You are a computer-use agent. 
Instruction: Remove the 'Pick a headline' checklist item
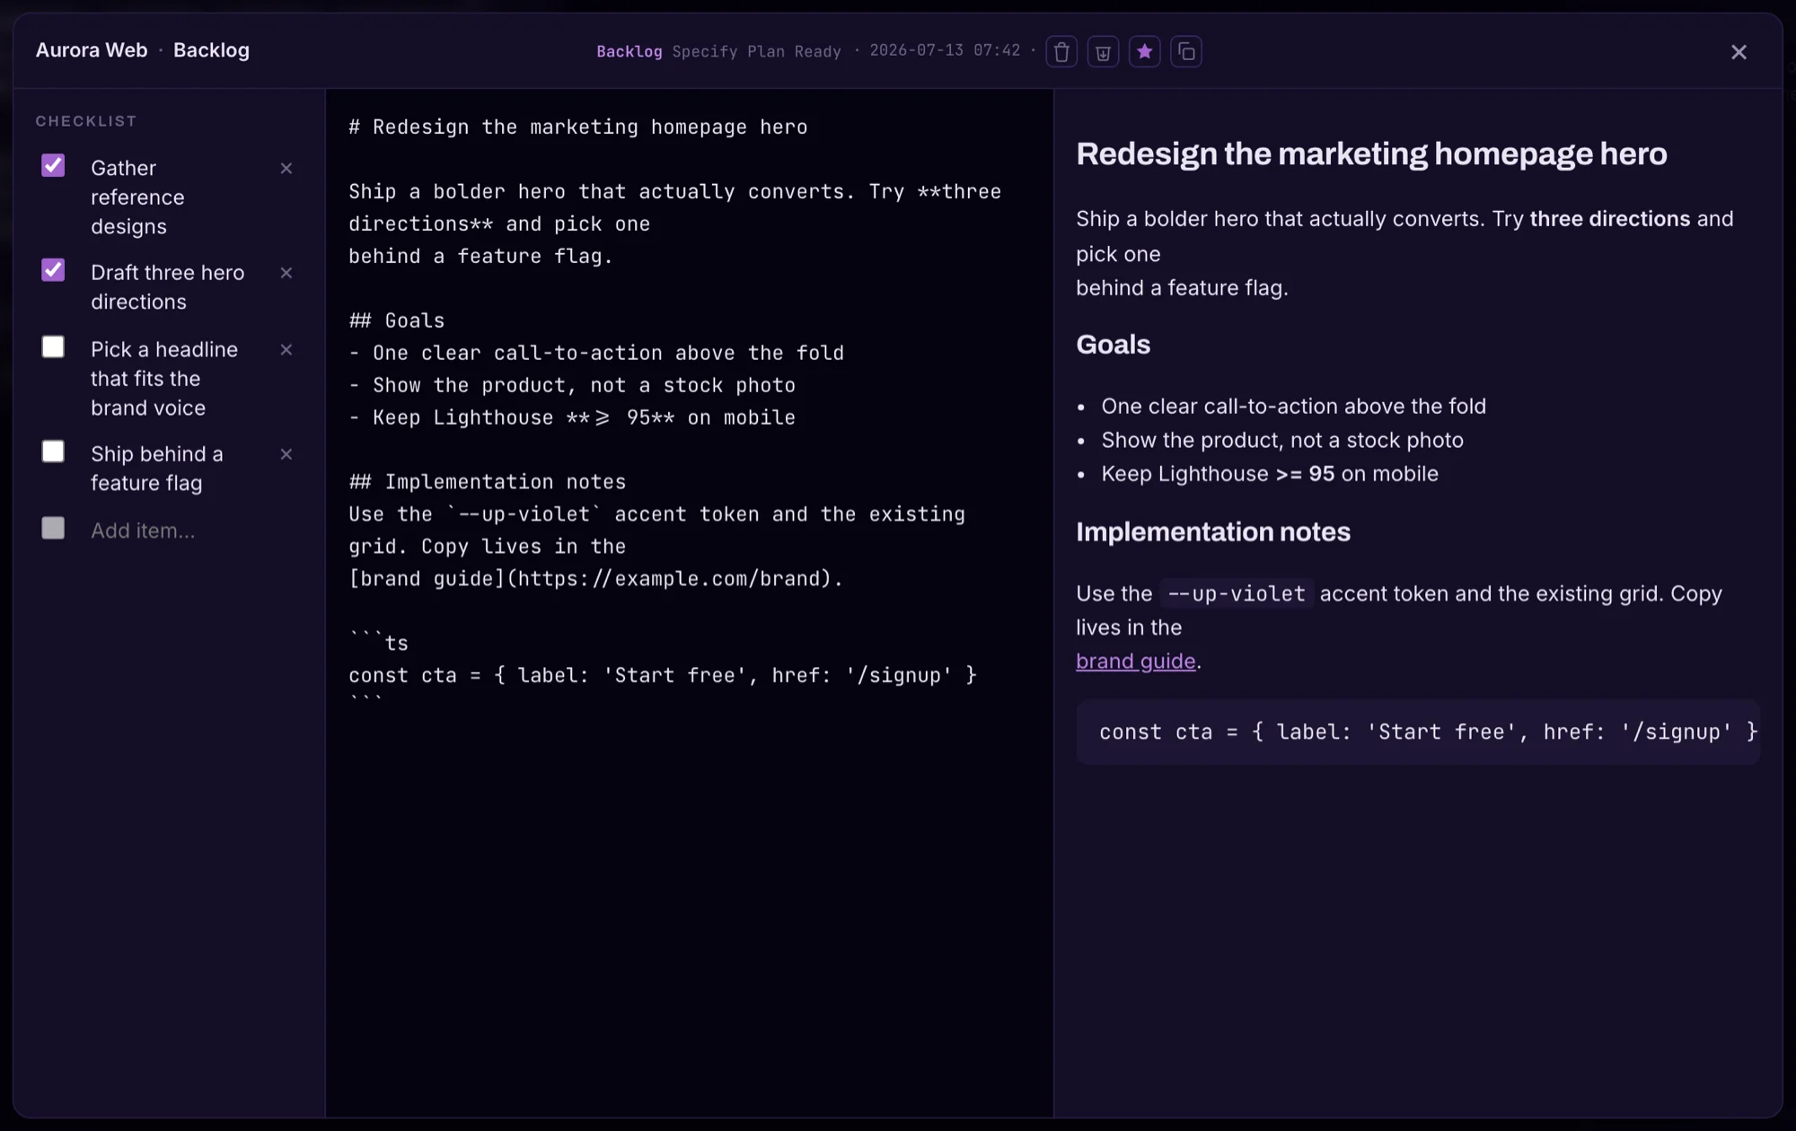pos(286,350)
